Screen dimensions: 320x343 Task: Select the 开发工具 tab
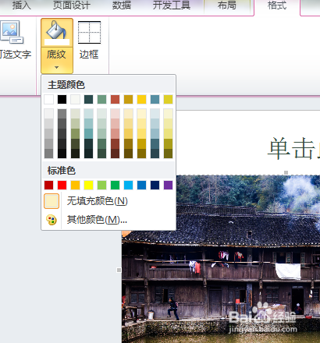point(172,5)
